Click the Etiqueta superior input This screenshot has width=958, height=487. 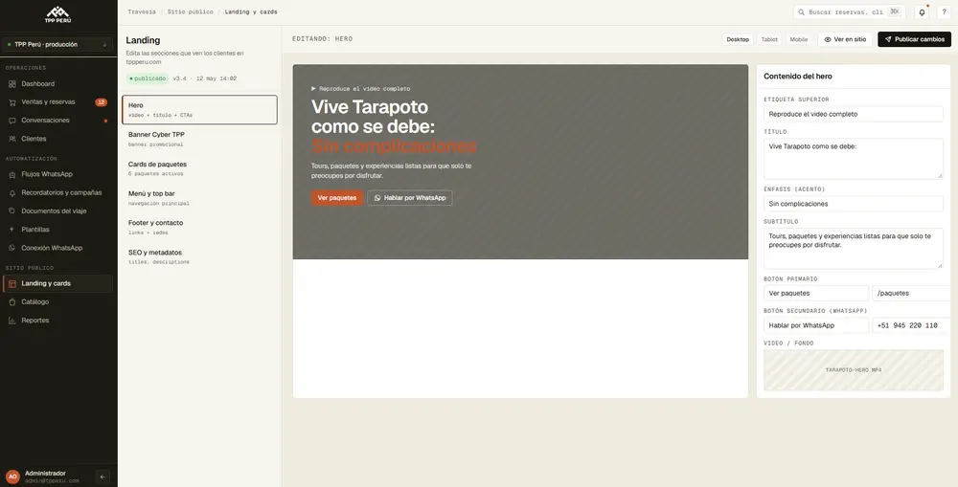point(853,114)
